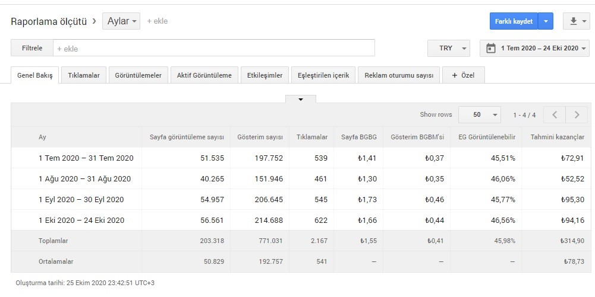
Task: Open the date range picker dropdown
Action: [534, 49]
